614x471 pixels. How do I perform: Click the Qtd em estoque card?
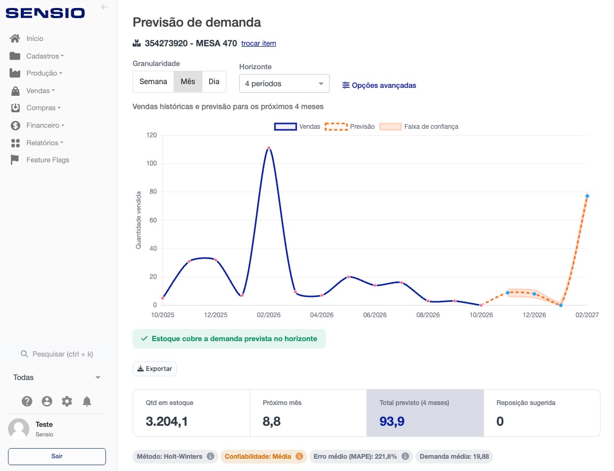click(x=192, y=413)
